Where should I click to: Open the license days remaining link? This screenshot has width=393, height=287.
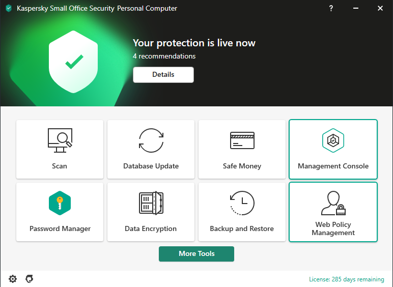[x=346, y=279]
